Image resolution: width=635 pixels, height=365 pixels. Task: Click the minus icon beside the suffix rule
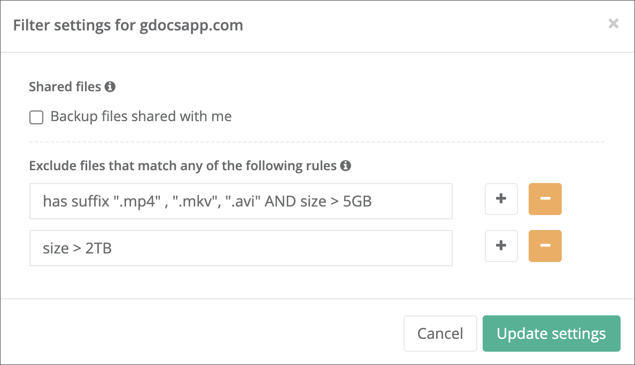545,199
